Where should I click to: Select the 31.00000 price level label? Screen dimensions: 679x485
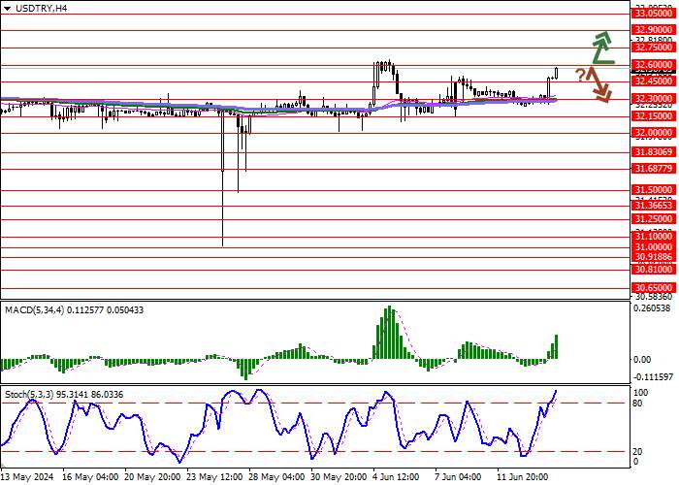coord(654,246)
